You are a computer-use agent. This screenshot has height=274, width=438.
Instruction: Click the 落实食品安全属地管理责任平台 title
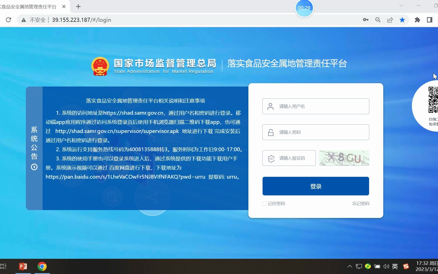coord(287,63)
